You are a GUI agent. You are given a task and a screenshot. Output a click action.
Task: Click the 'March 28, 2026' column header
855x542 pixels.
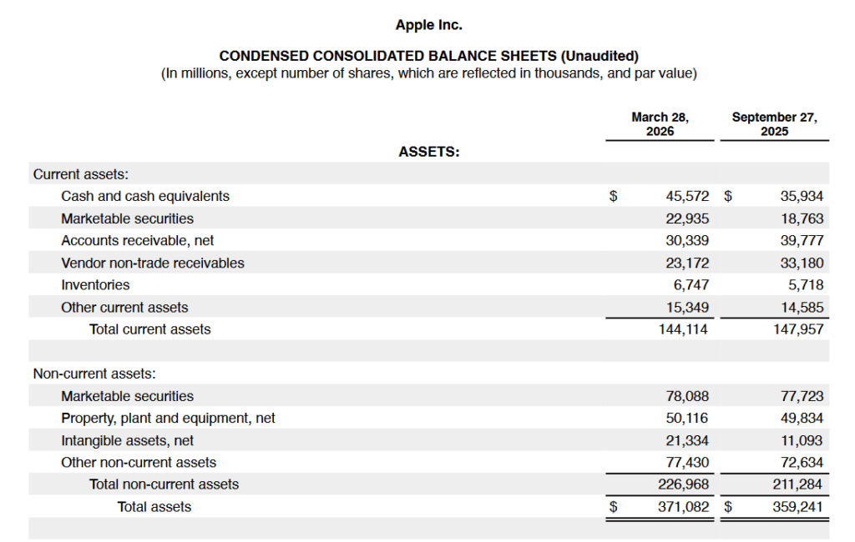(660, 124)
